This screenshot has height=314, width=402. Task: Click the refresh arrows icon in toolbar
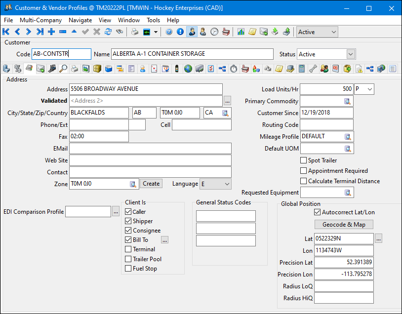coord(108,32)
